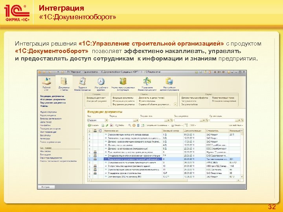Click the M+ memory button in title bar
Screen dimensions: 283x212
click(x=219, y=72)
